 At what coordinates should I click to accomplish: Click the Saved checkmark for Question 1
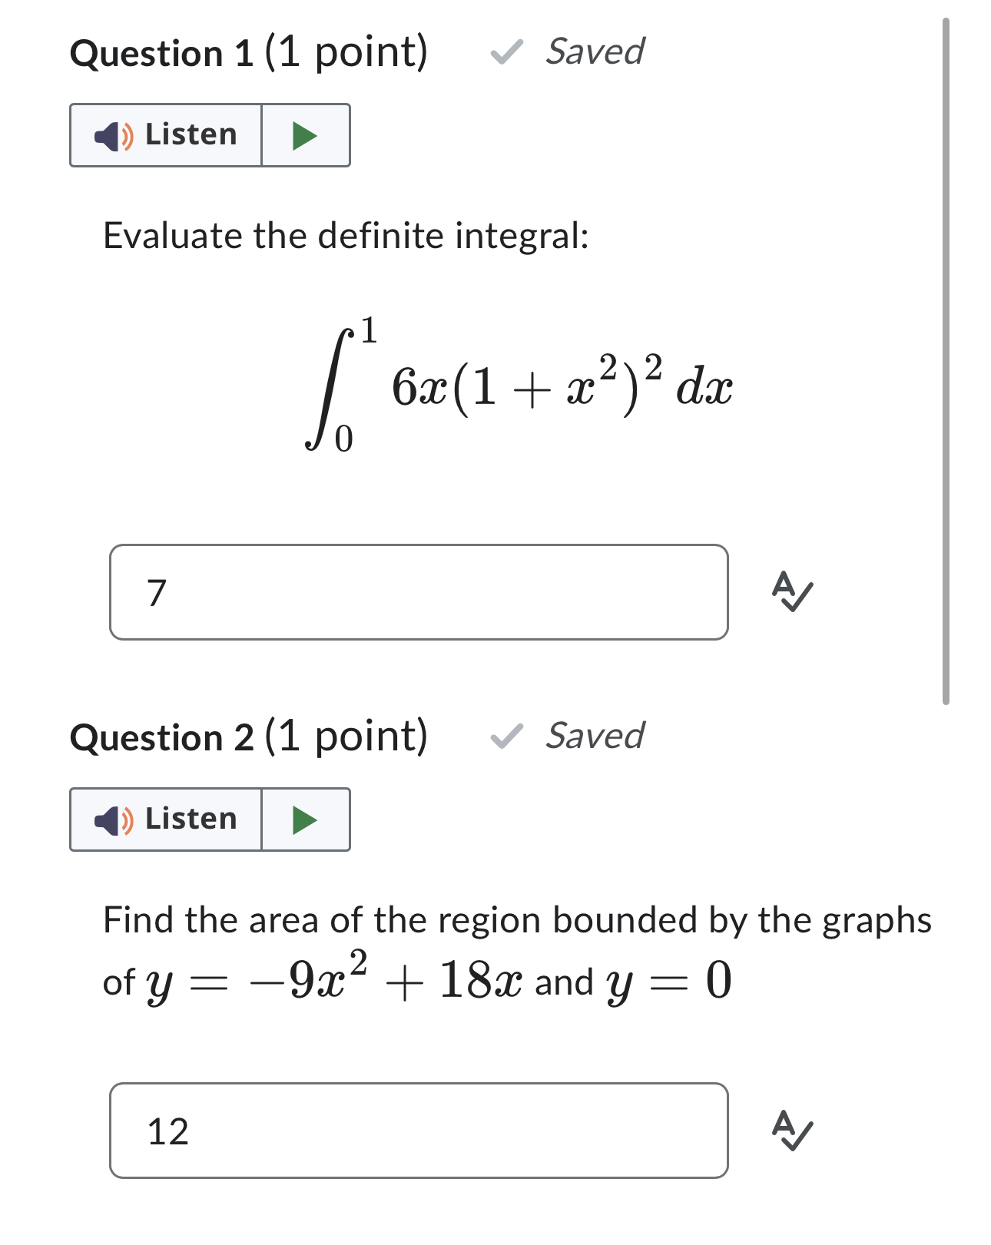click(506, 51)
